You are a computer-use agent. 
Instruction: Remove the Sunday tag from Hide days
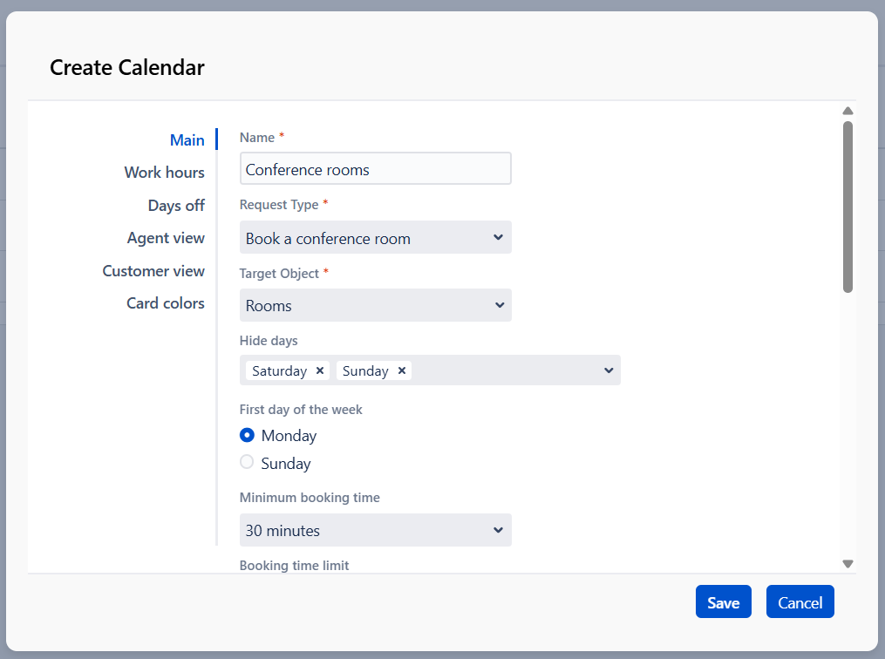[402, 370]
